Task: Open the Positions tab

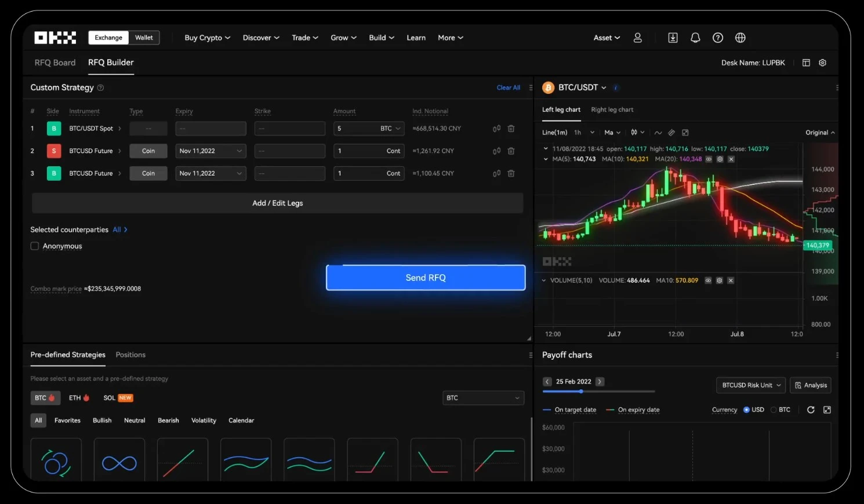Action: 130,355
